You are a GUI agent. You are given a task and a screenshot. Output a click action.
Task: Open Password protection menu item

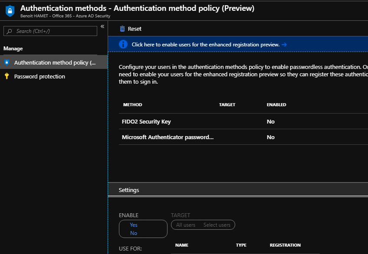[39, 76]
